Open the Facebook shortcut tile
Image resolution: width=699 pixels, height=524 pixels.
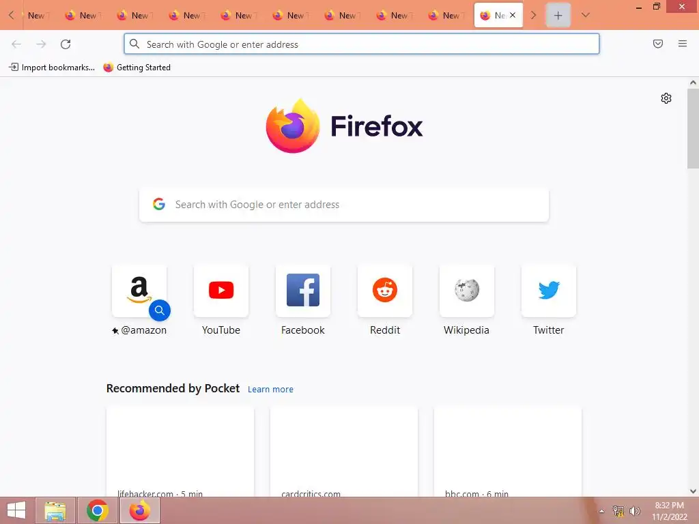click(303, 291)
